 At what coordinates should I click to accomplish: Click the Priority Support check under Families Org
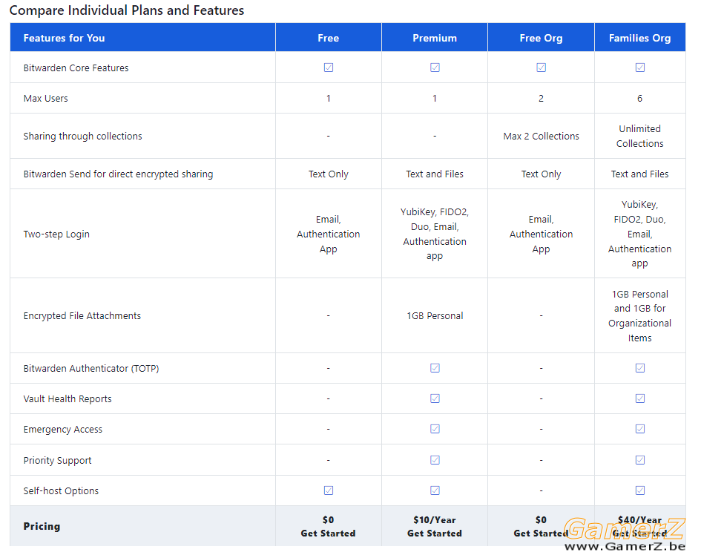point(639,460)
